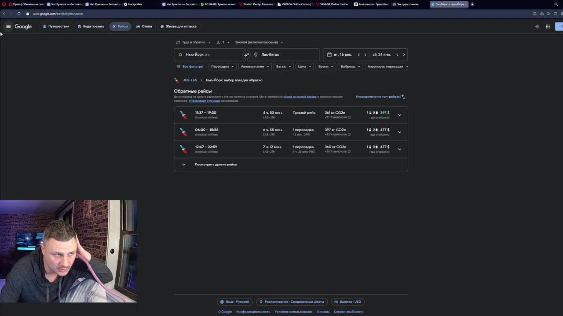Swap origin and destination cities
Image resolution: width=563 pixels, height=316 pixels.
[246, 54]
